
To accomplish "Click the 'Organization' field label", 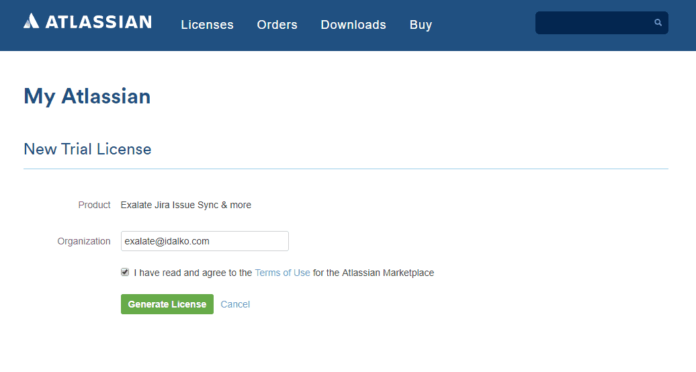I will pyautogui.click(x=84, y=241).
